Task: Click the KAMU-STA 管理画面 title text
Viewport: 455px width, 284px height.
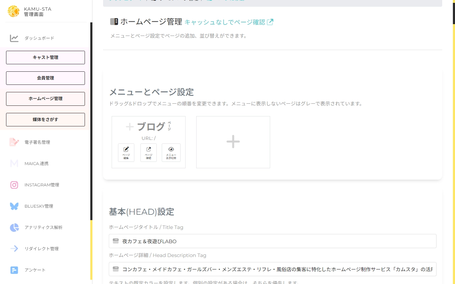Action: 38,12
